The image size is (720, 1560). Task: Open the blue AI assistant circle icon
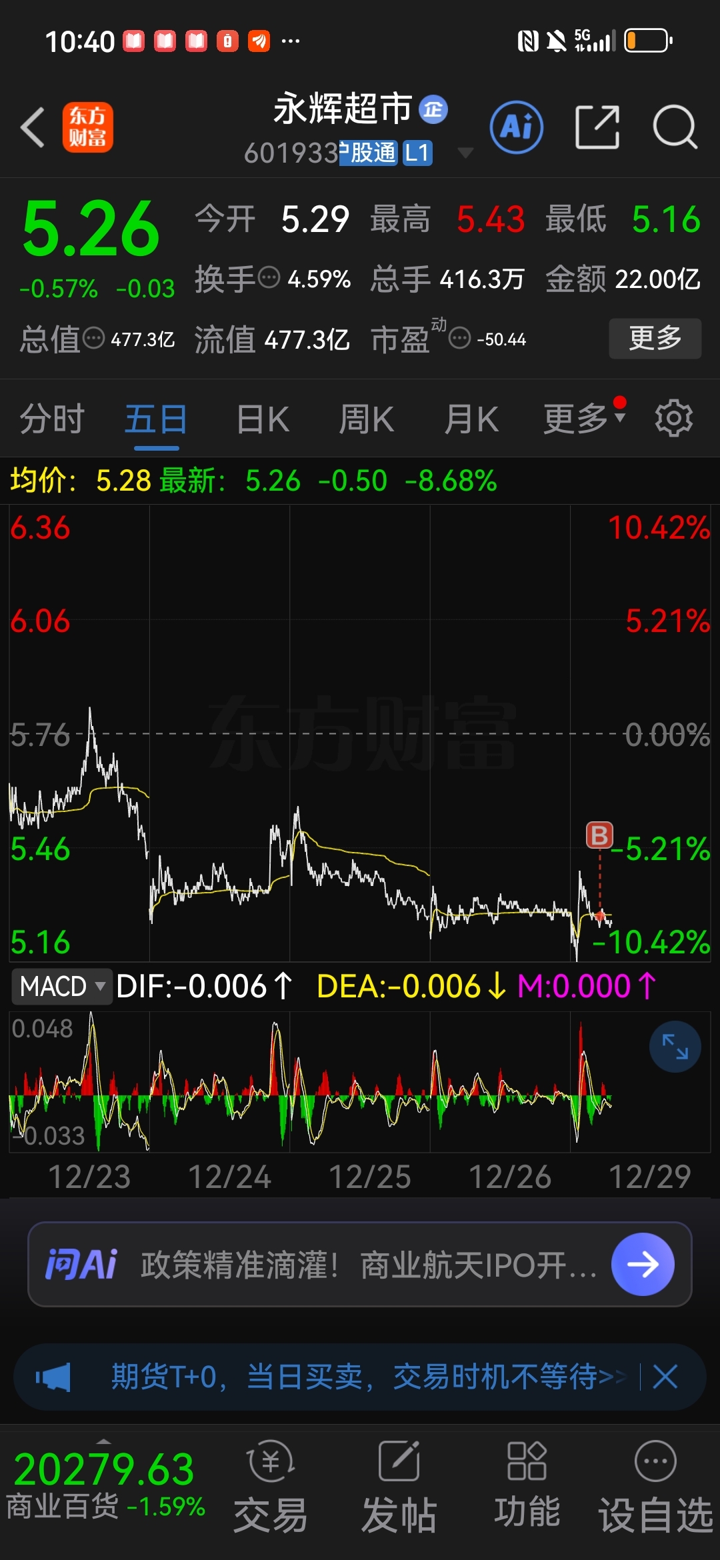[x=517, y=127]
